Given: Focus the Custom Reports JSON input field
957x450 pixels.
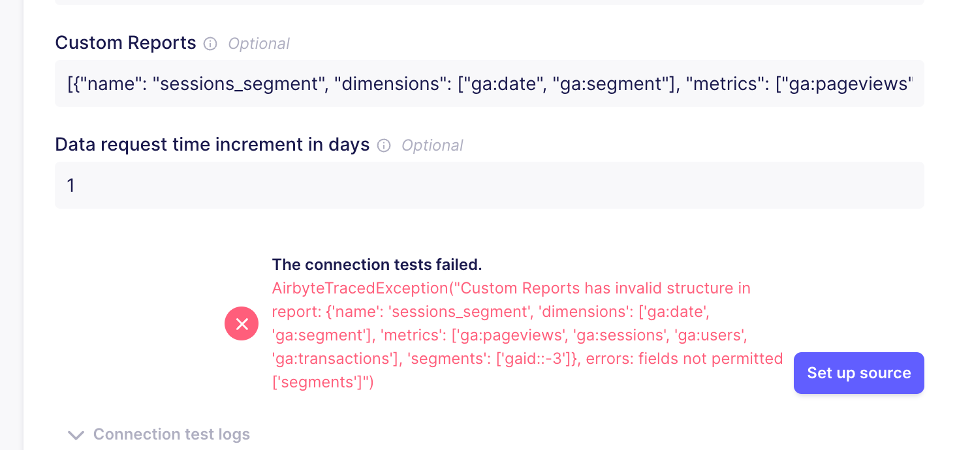Looking at the screenshot, I should [490, 83].
